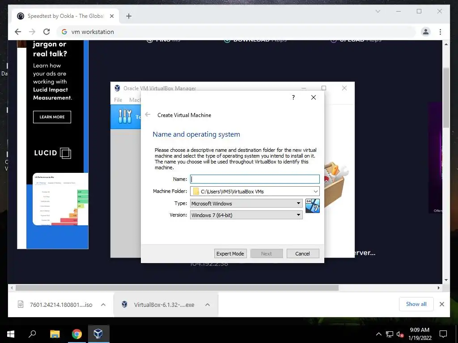Click the network tray icon
This screenshot has height=343, width=458.
coord(390,334)
